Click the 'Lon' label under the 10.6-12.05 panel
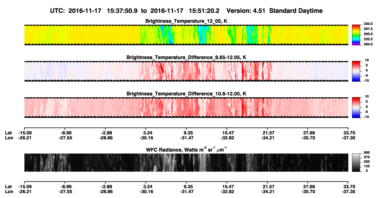The width and height of the screenshot is (387, 198). point(9,138)
